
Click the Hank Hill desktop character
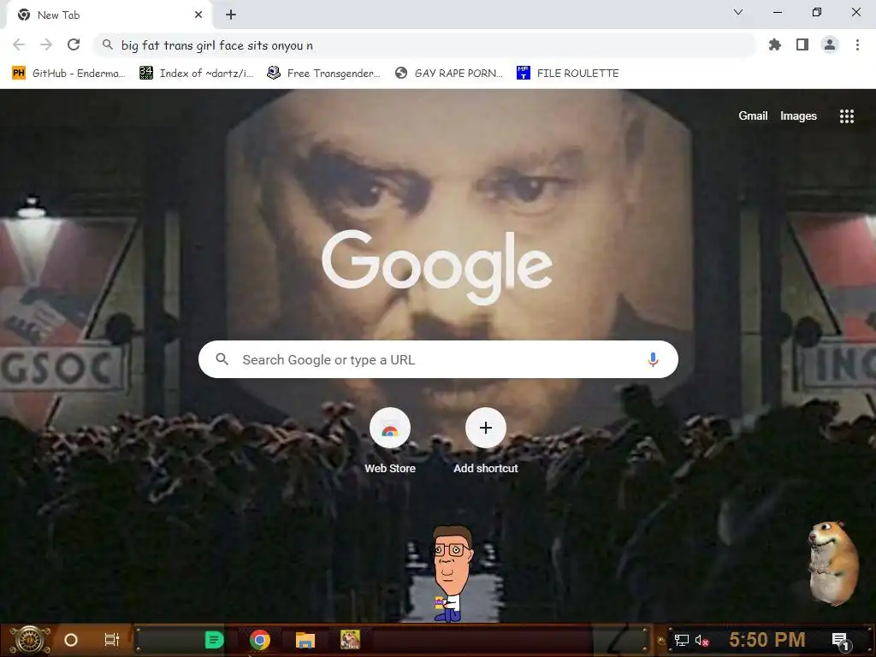point(452,574)
